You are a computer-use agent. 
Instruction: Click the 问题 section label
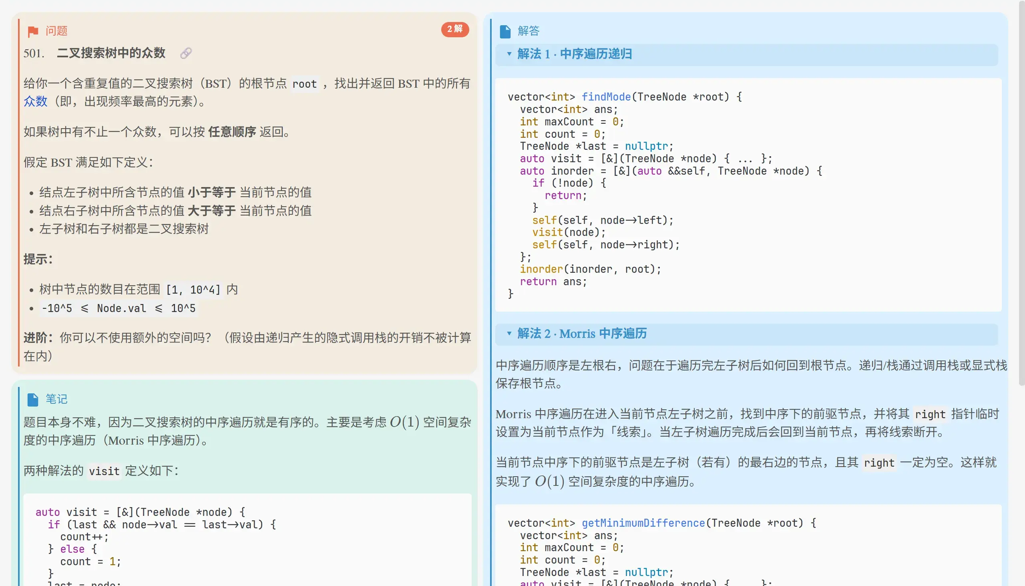click(56, 31)
